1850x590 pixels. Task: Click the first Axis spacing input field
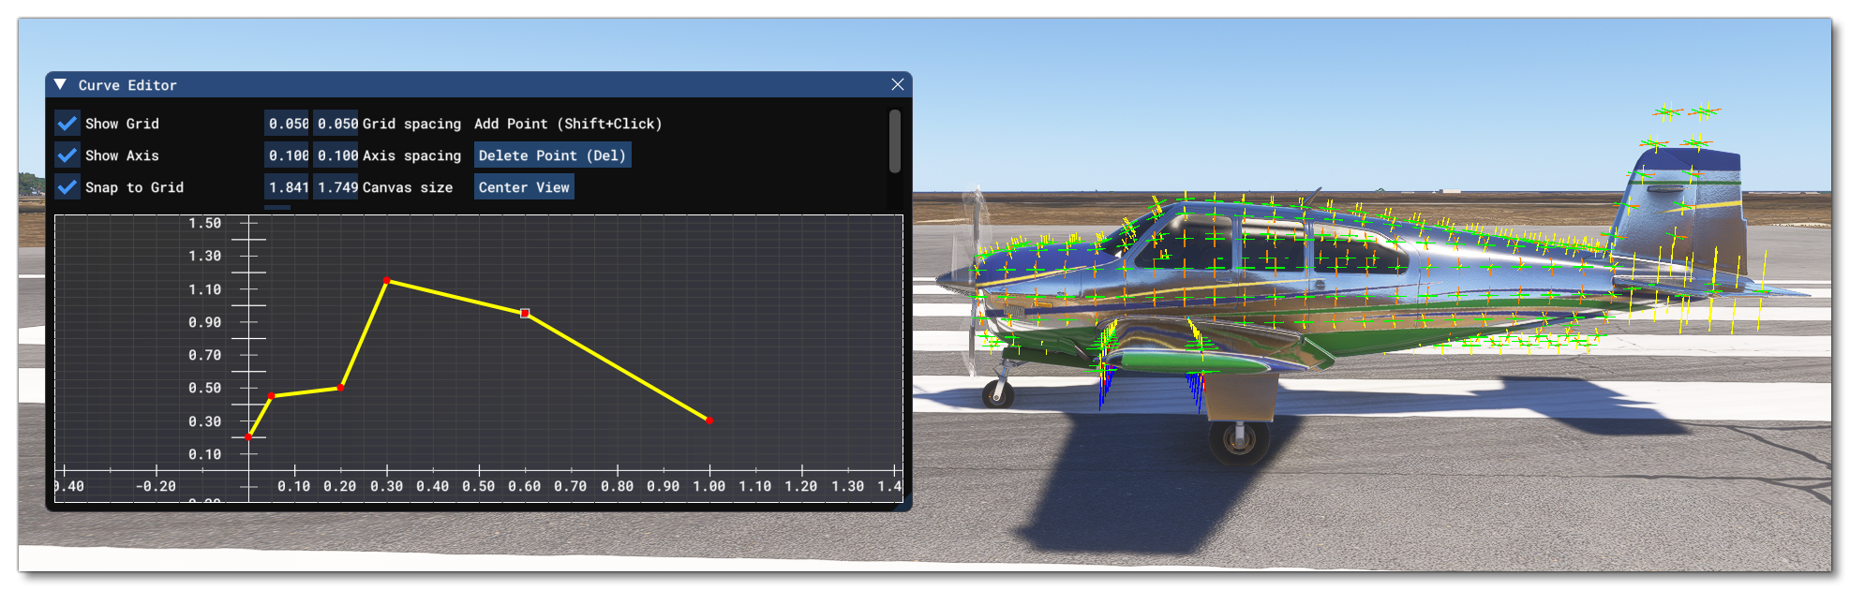click(287, 155)
